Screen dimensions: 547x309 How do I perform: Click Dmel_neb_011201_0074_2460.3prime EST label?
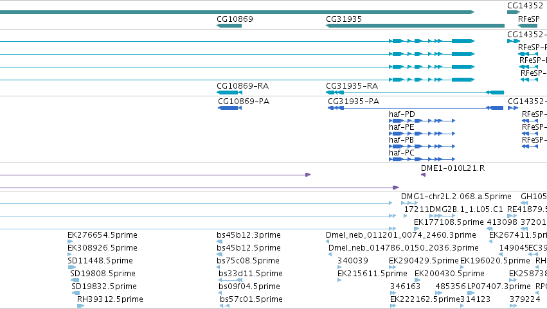(x=401, y=235)
